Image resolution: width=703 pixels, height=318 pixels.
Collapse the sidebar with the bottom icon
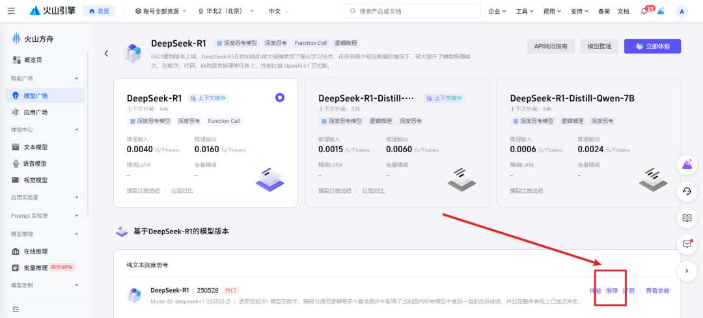point(16,309)
